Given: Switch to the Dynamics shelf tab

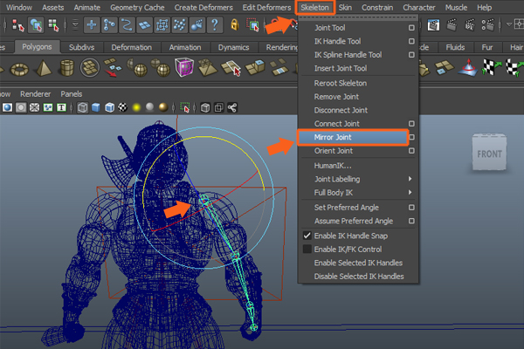Looking at the screenshot, I should tap(233, 46).
